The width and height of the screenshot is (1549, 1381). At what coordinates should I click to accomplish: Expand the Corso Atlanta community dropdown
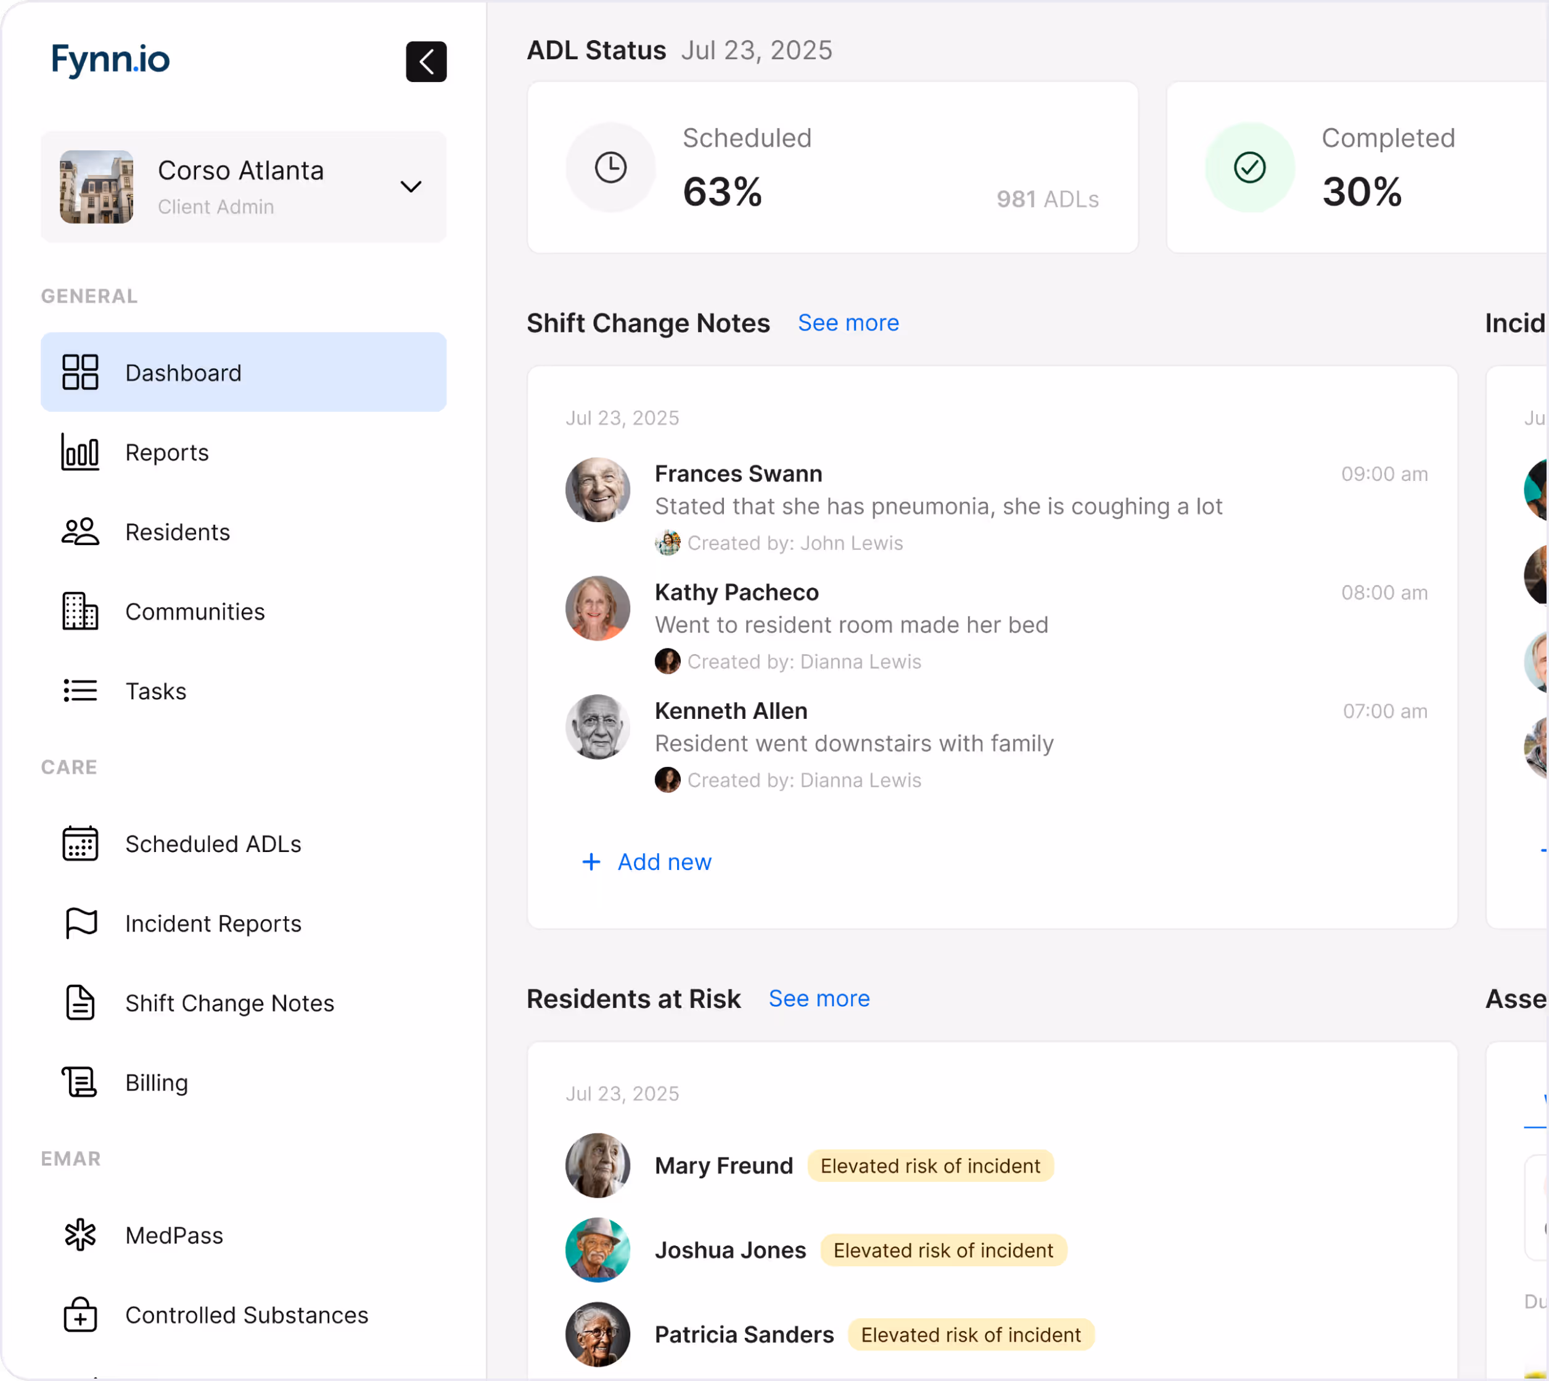[411, 187]
